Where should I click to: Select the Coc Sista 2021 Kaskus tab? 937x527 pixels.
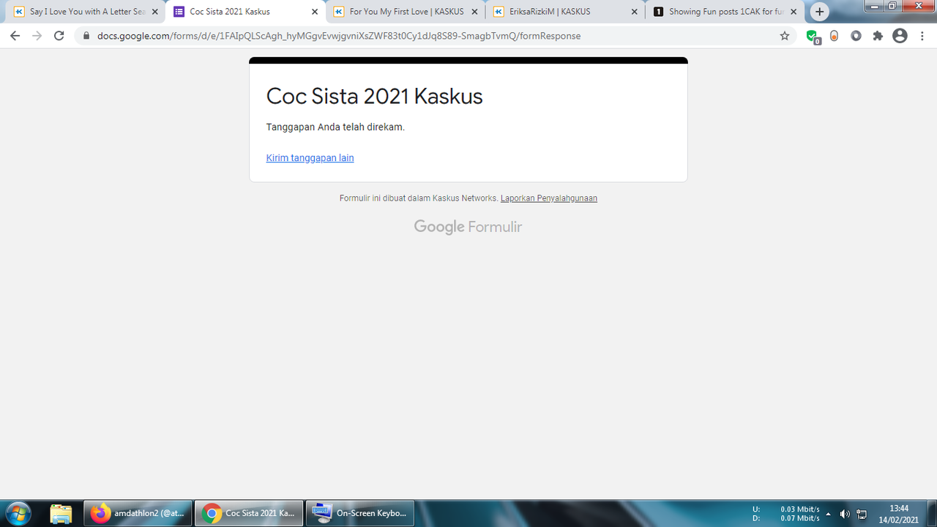[245, 12]
